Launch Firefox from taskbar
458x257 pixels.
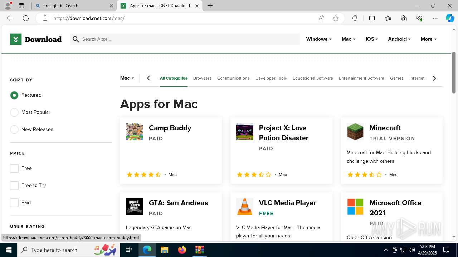tap(182, 250)
